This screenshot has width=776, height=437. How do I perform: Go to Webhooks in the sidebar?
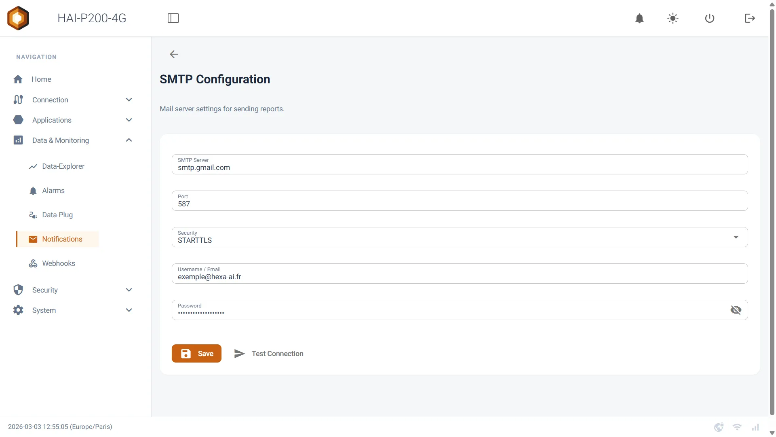57,263
